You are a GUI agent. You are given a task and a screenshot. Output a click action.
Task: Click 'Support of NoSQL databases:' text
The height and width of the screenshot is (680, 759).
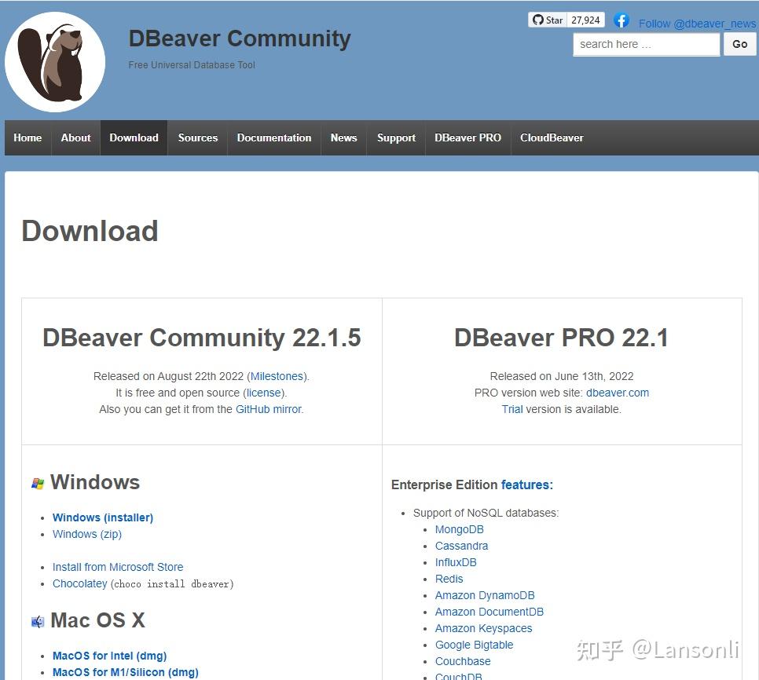point(486,513)
